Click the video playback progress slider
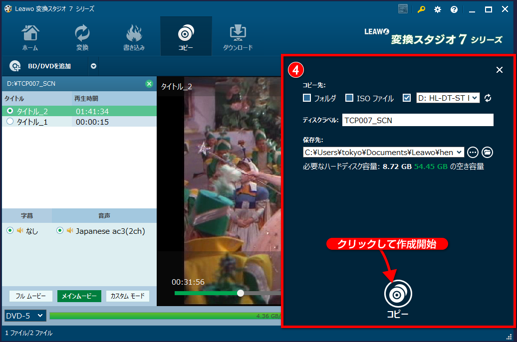 [240, 293]
